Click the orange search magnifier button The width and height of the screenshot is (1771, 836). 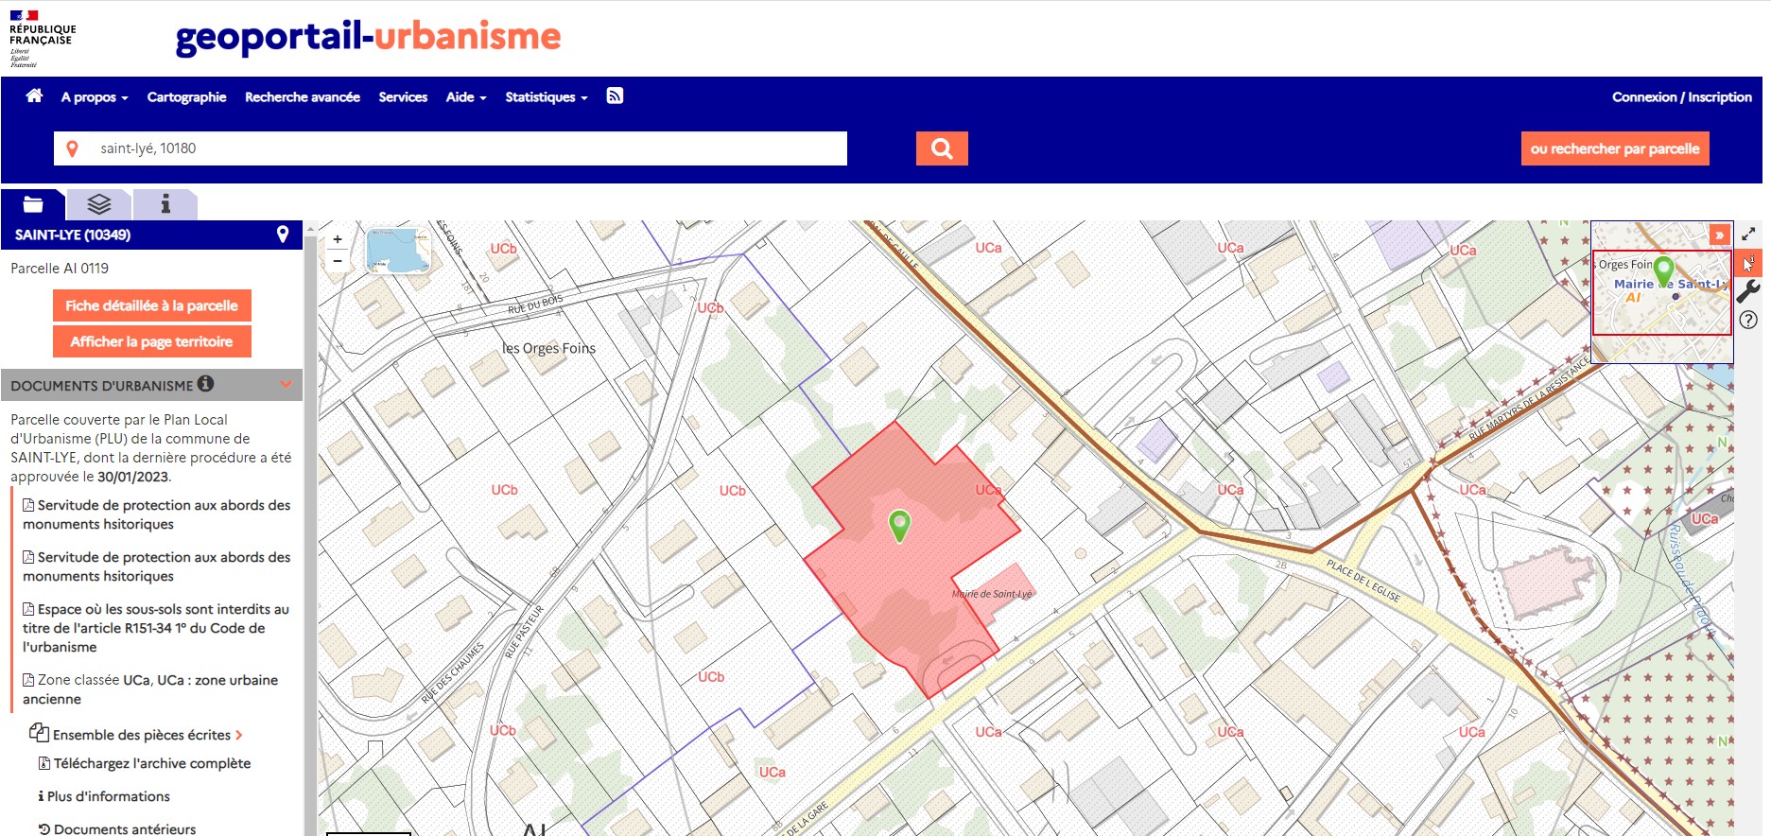click(x=941, y=148)
